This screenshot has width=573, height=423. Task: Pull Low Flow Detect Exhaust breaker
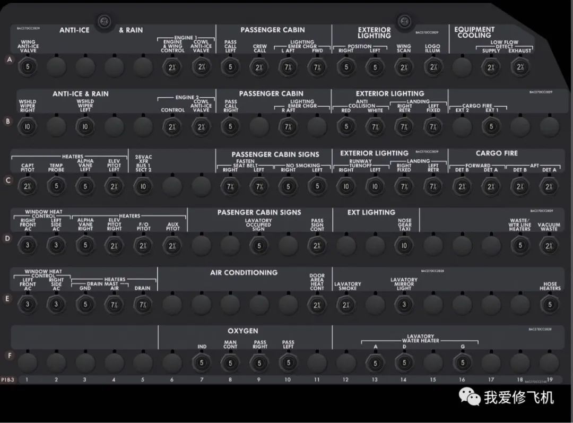tap(520, 67)
